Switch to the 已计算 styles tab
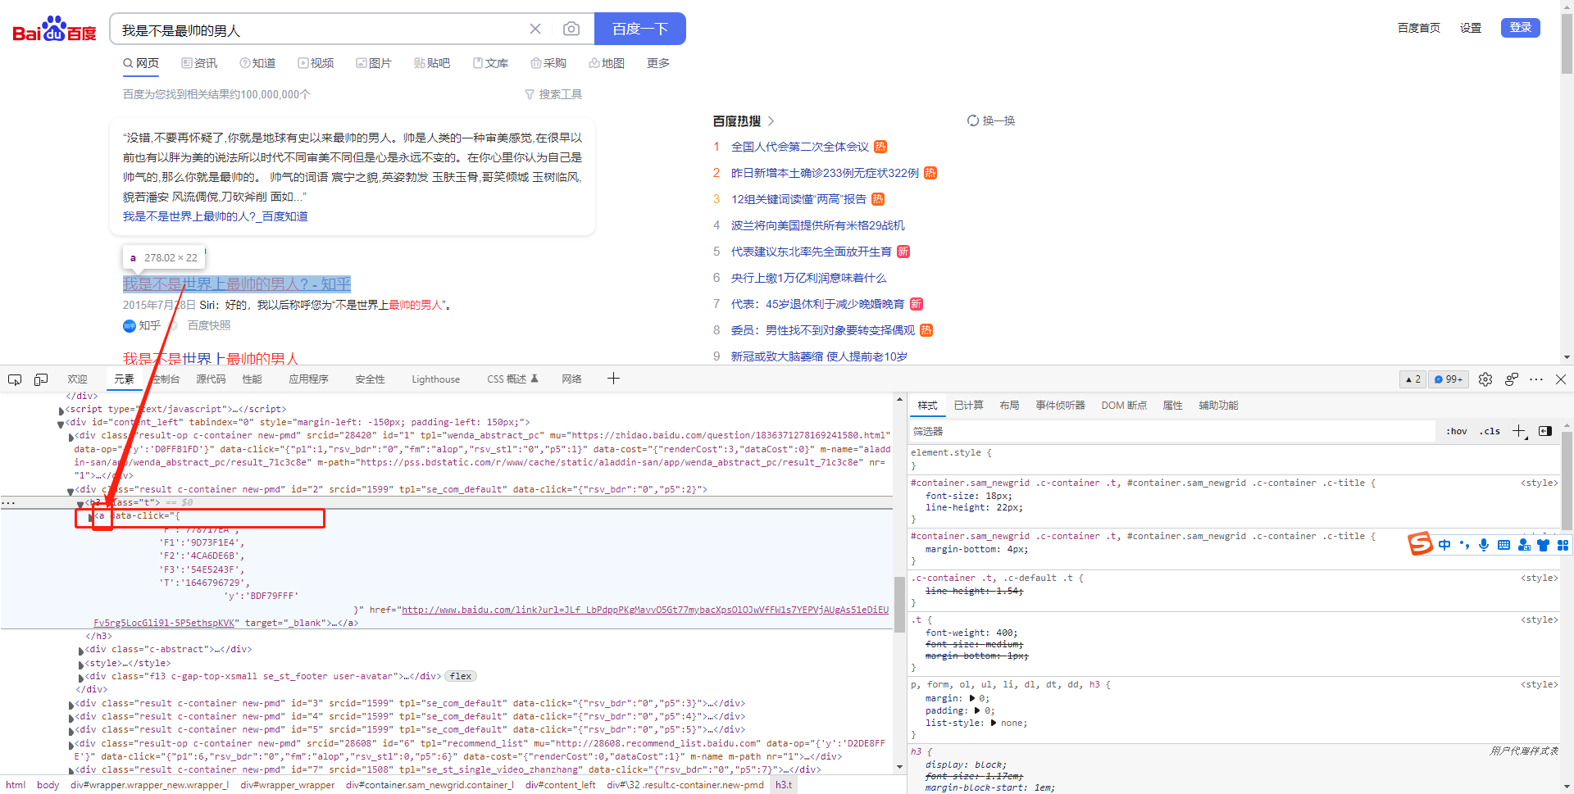 point(968,406)
